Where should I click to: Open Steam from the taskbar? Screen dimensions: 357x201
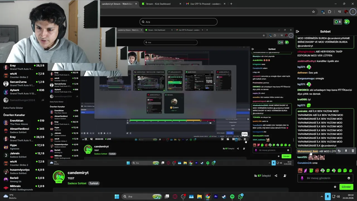[224, 197]
